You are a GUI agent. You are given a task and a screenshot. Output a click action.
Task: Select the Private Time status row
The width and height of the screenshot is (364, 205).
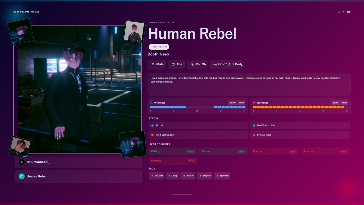(300, 135)
